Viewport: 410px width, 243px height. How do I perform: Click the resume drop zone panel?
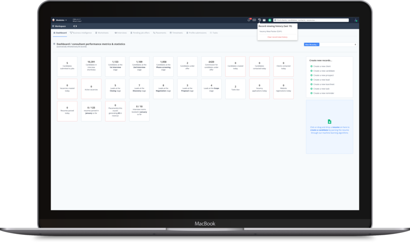(329, 127)
